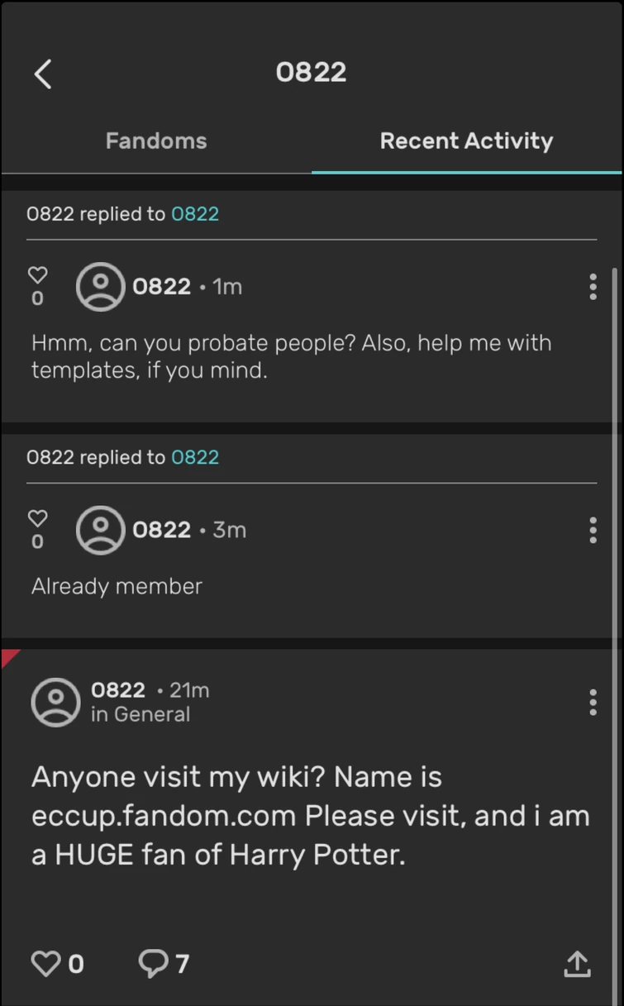Viewport: 624px width, 1006px height.
Task: Open options menu for the 21m post
Action: [593, 702]
